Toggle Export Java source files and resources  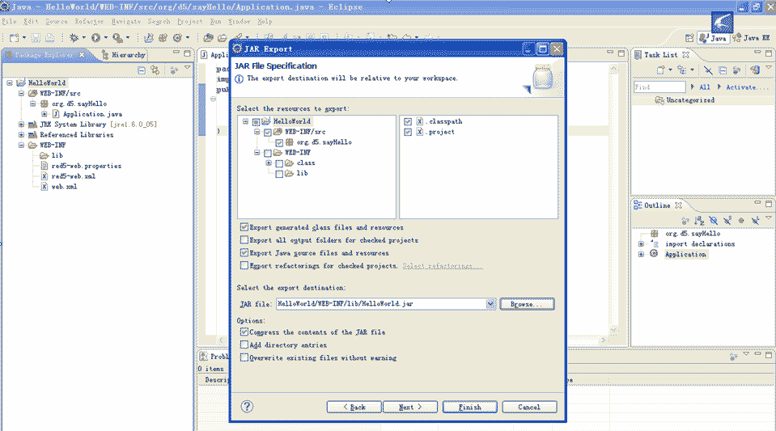pos(244,252)
